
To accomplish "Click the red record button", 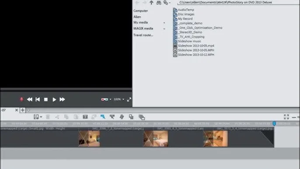I will 21,99.
